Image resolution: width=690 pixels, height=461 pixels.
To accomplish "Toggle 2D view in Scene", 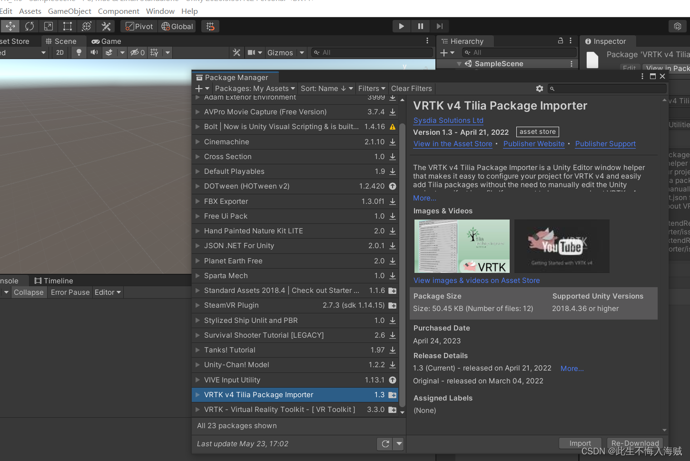I will click(60, 52).
